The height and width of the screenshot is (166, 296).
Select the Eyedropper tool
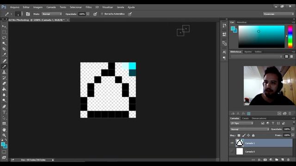(x=4, y=55)
